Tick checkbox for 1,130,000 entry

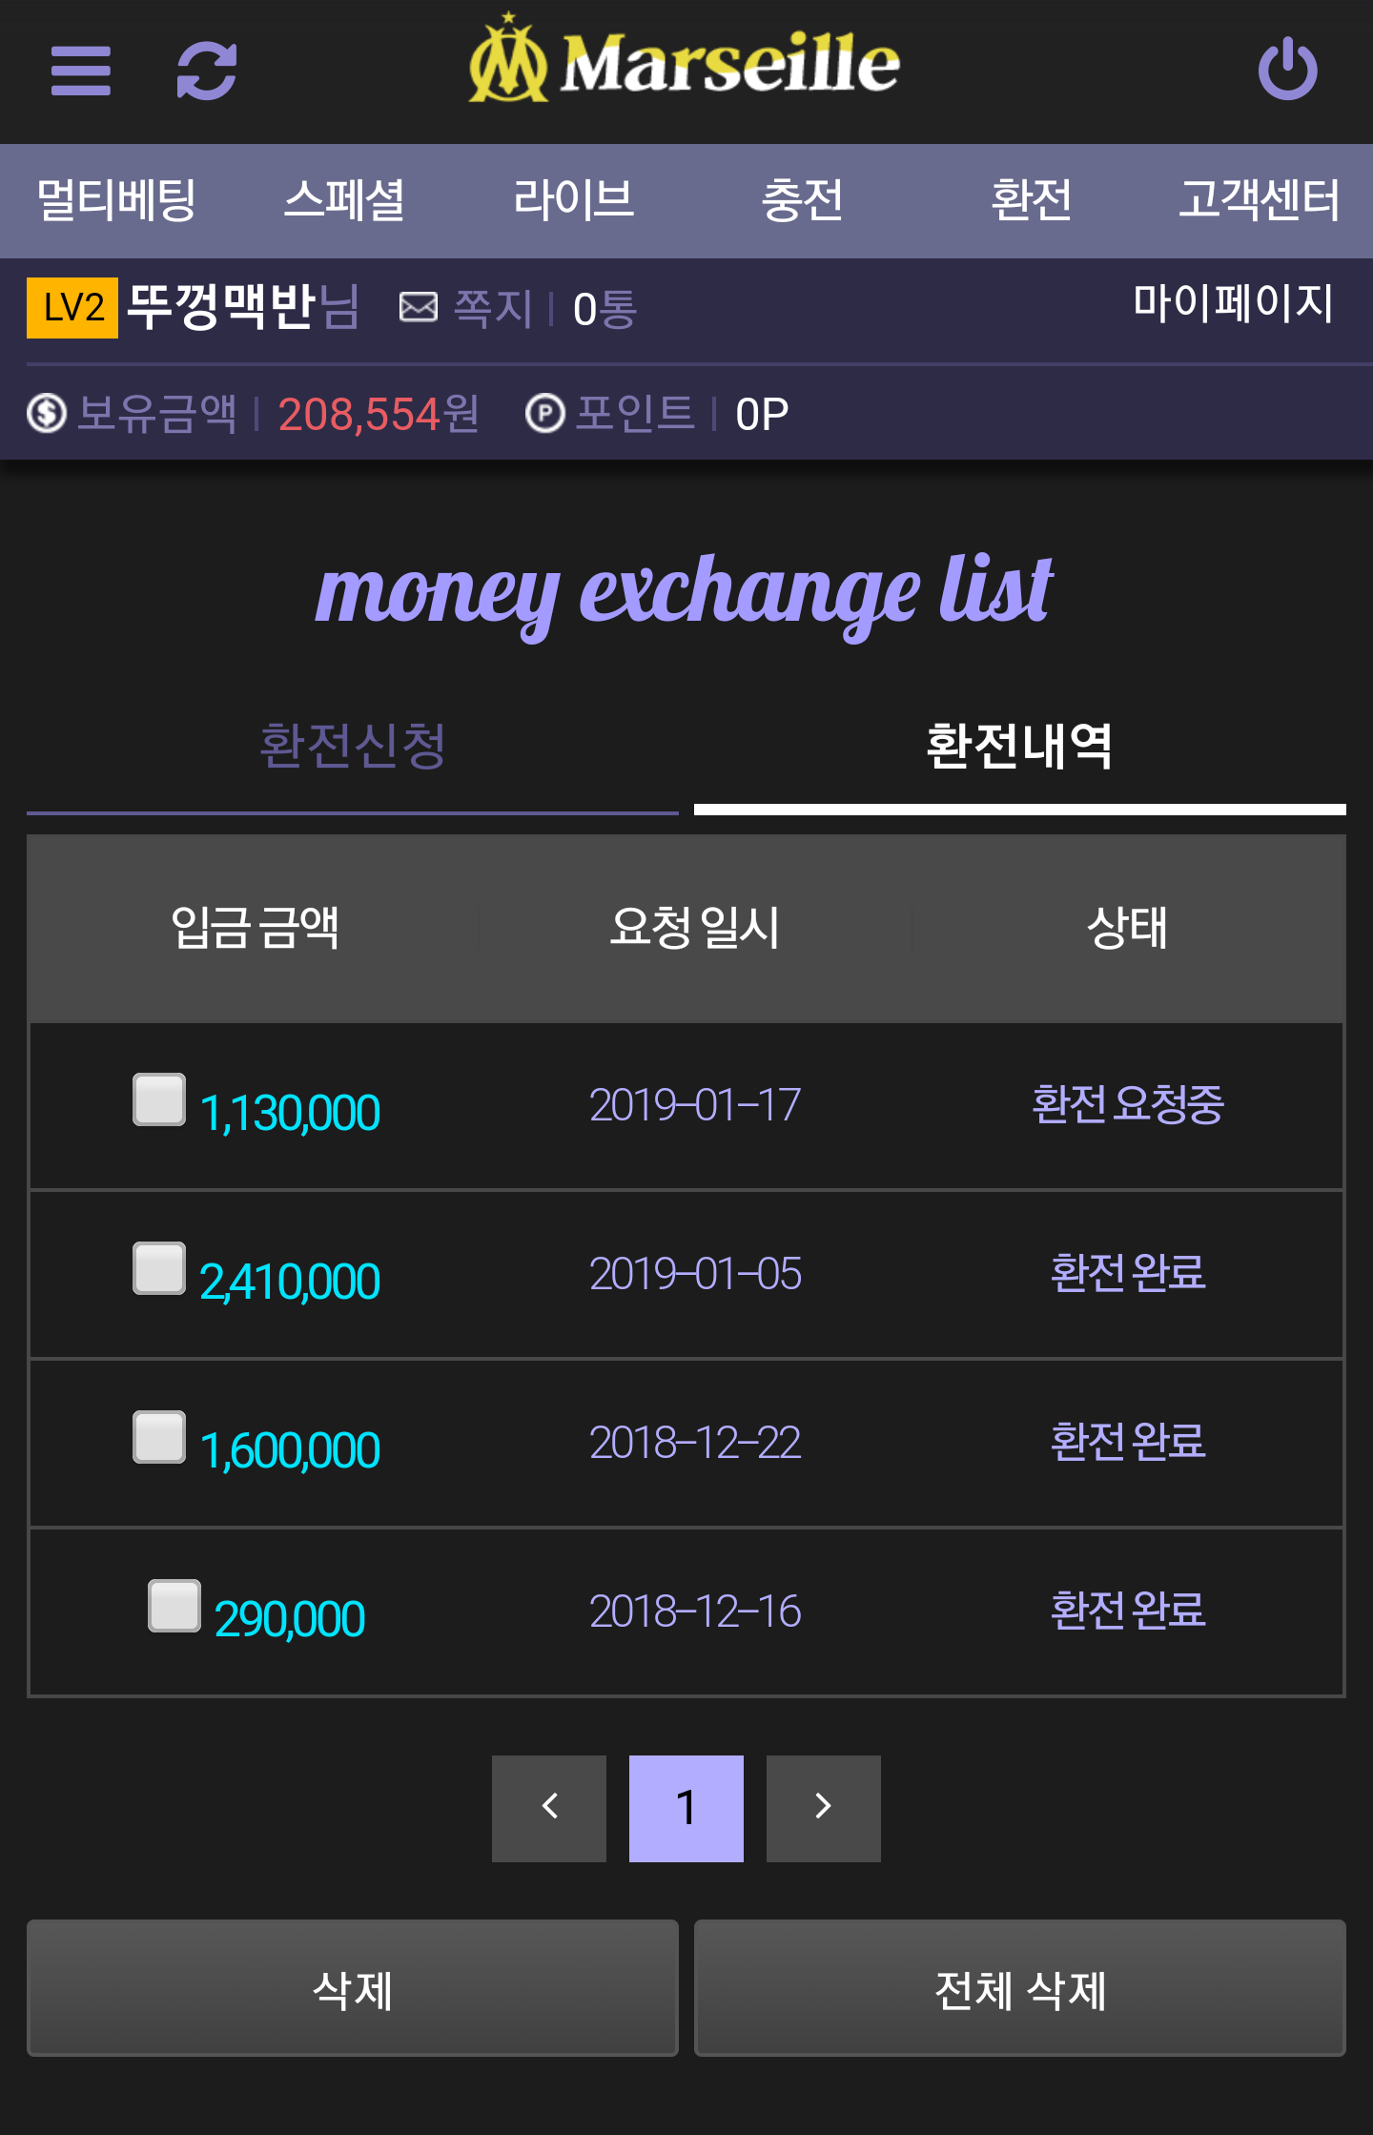(159, 1099)
